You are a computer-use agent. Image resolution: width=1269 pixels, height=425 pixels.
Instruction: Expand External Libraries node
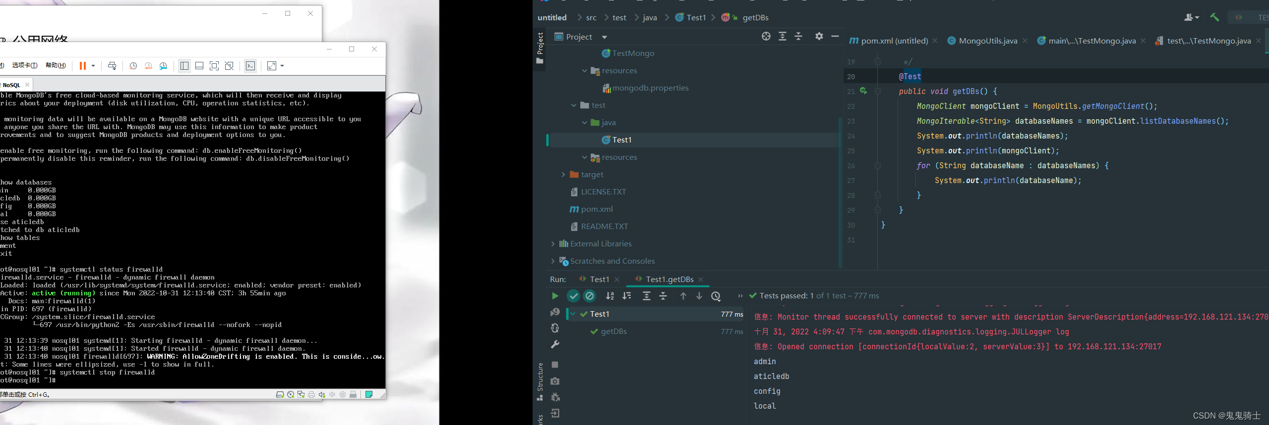tap(553, 244)
